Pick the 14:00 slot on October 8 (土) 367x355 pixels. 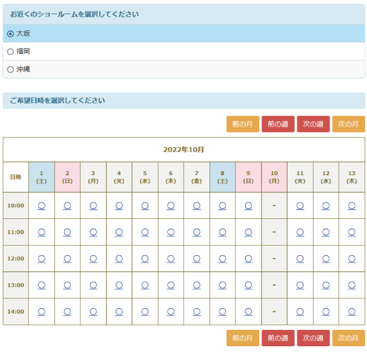pyautogui.click(x=222, y=311)
